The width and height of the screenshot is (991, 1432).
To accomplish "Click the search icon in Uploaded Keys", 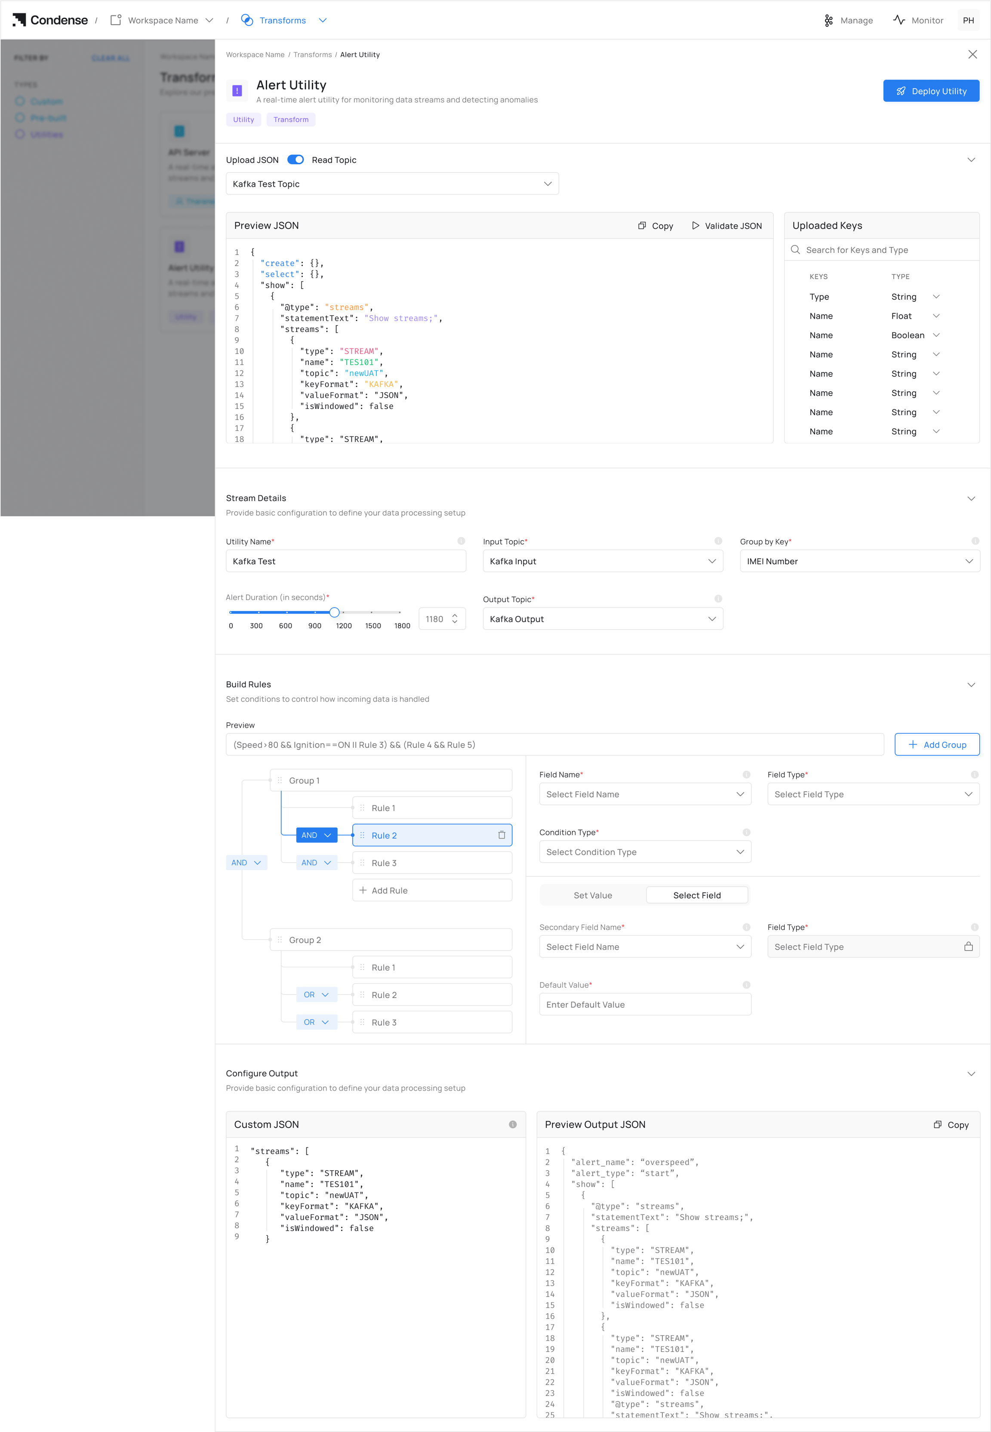I will [x=795, y=249].
